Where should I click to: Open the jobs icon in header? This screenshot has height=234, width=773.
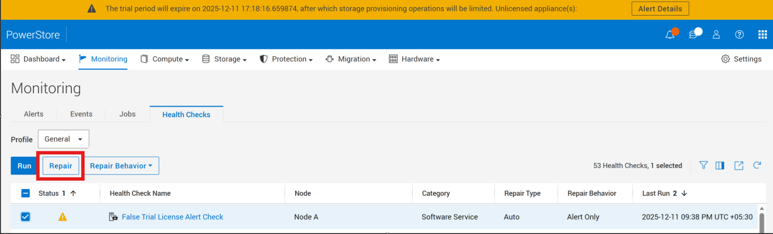click(693, 35)
